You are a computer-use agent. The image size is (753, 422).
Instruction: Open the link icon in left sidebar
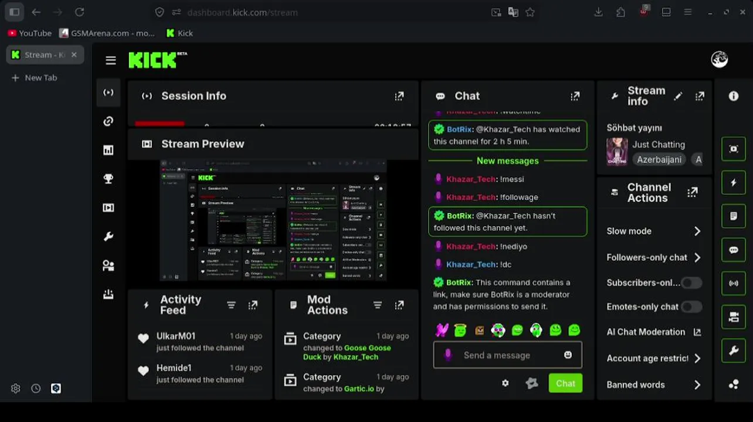[x=108, y=121]
